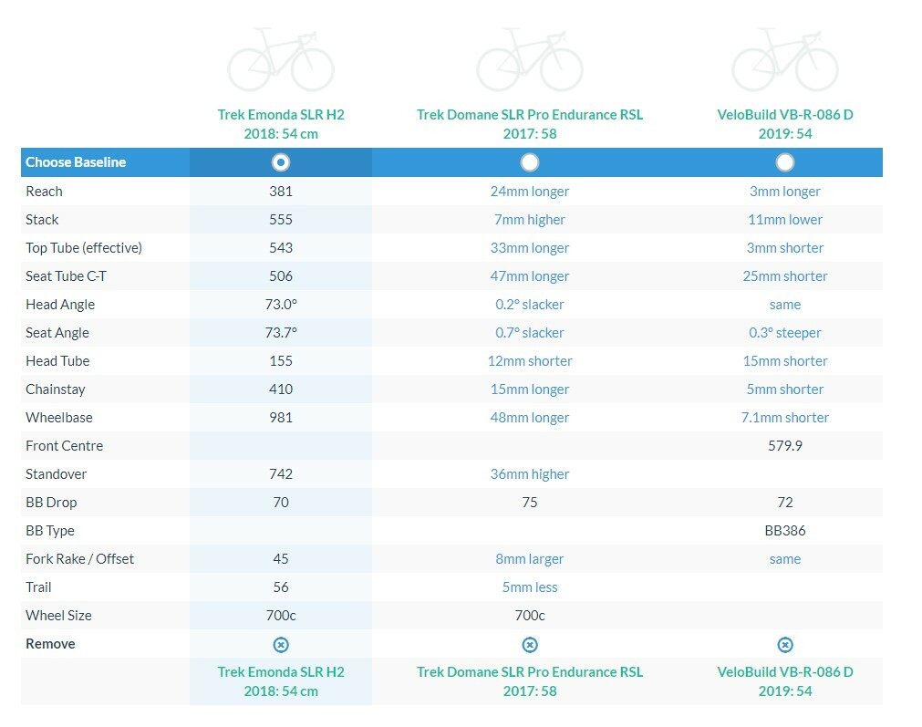Click the Domane '24mm longer' reach value
The image size is (922, 727).
click(x=530, y=192)
